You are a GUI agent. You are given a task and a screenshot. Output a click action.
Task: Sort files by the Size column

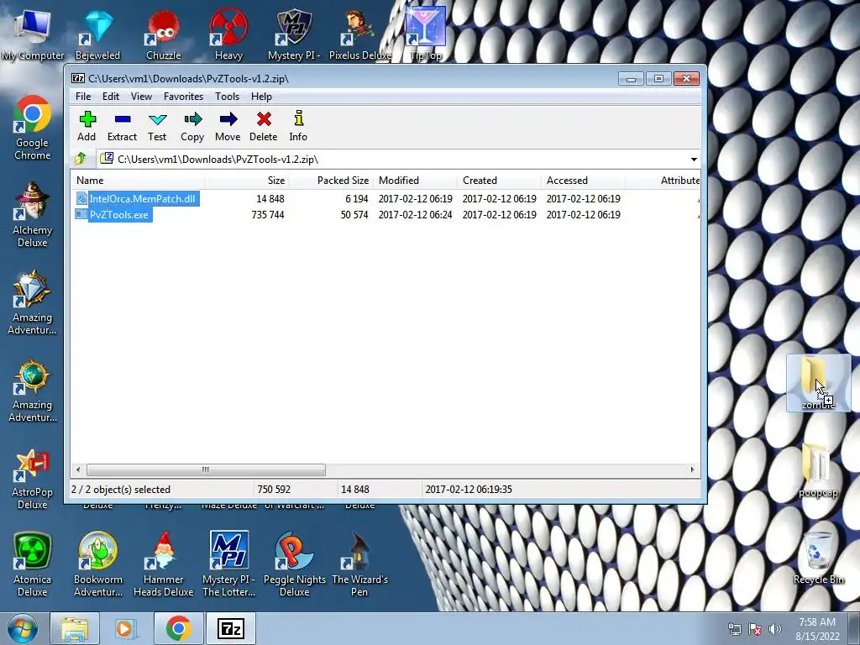pos(247,181)
